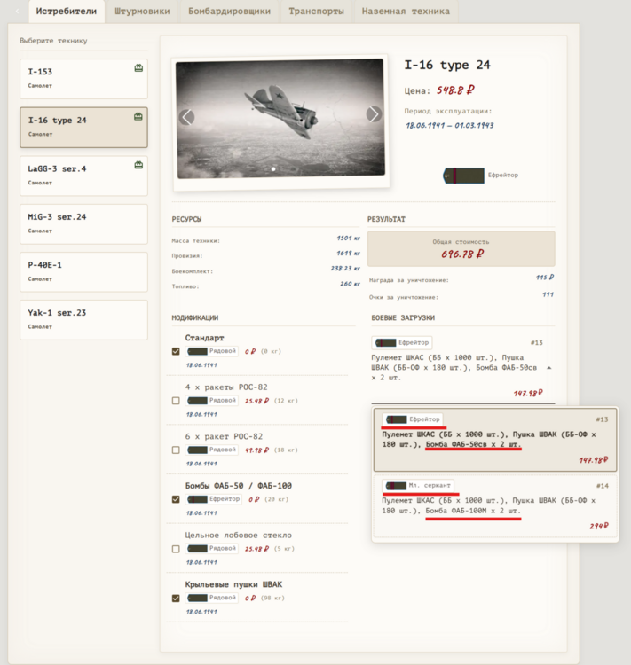Click Рядовой badge for Цельное лобовое стекло
Image resolution: width=631 pixels, height=665 pixels.
click(x=212, y=548)
